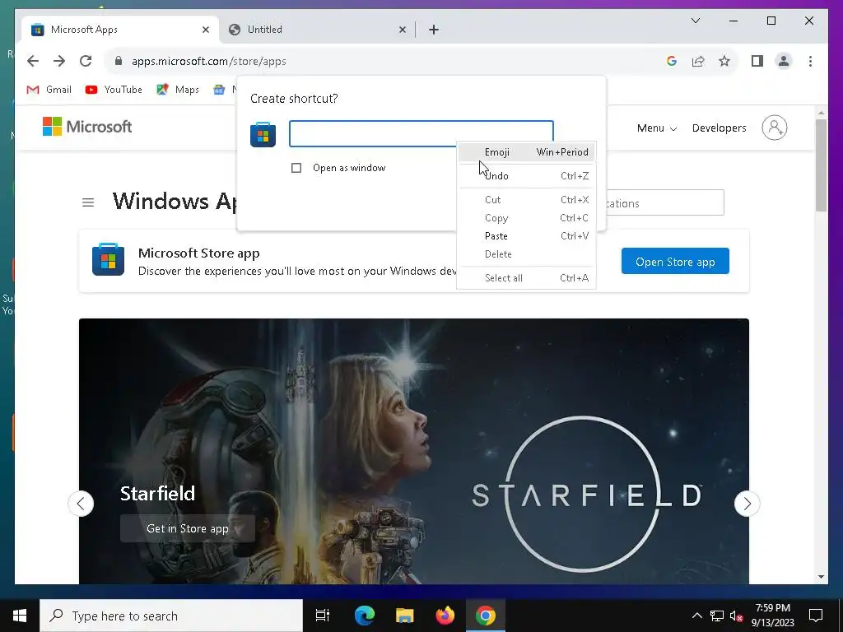Expand the Menu dropdown on Microsoft header
This screenshot has height=632, width=843.
(656, 128)
